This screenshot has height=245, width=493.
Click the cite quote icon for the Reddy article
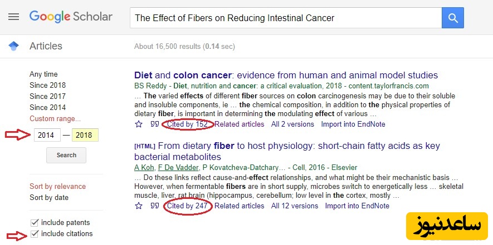[155, 124]
